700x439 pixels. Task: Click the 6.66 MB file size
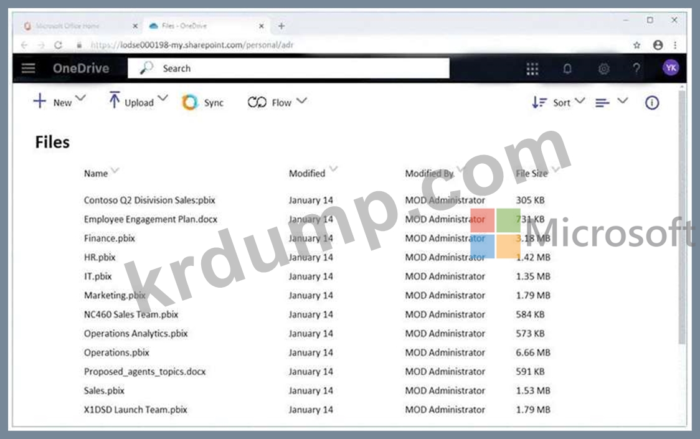533,352
